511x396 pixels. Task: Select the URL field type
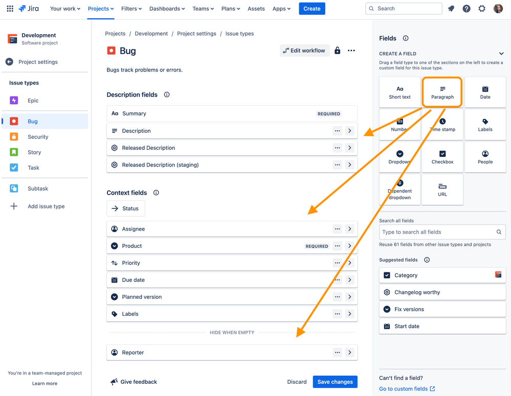coord(442,190)
